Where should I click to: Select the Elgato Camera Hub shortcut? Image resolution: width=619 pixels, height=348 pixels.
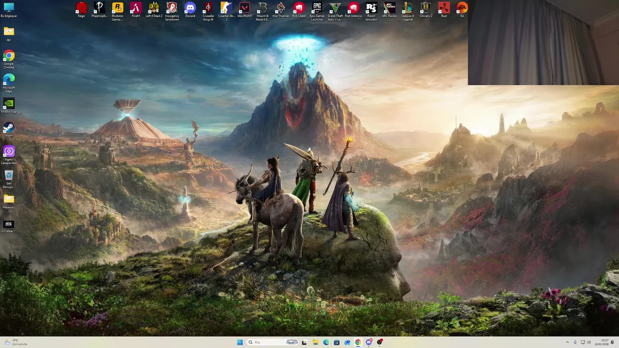[9, 155]
